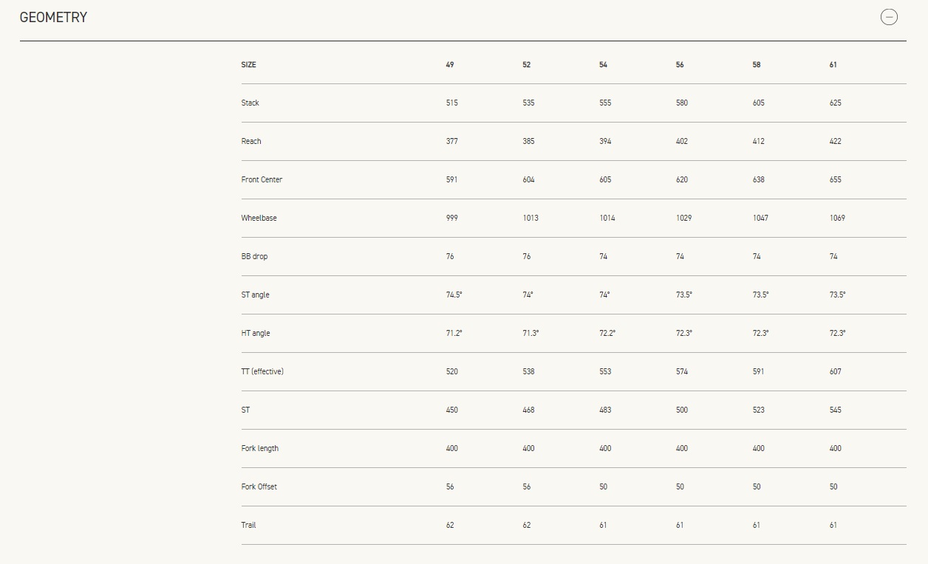Click the BB drop row label

[x=254, y=257]
